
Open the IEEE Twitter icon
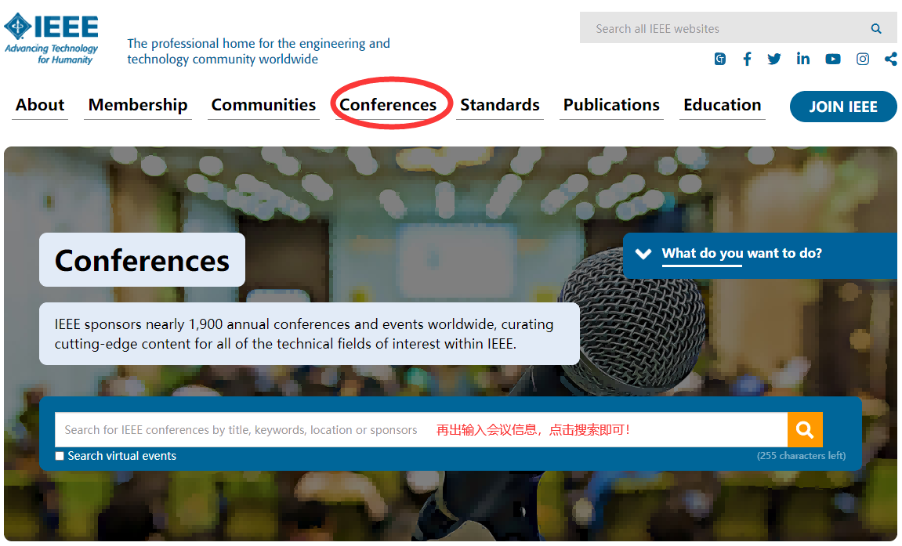click(x=773, y=59)
